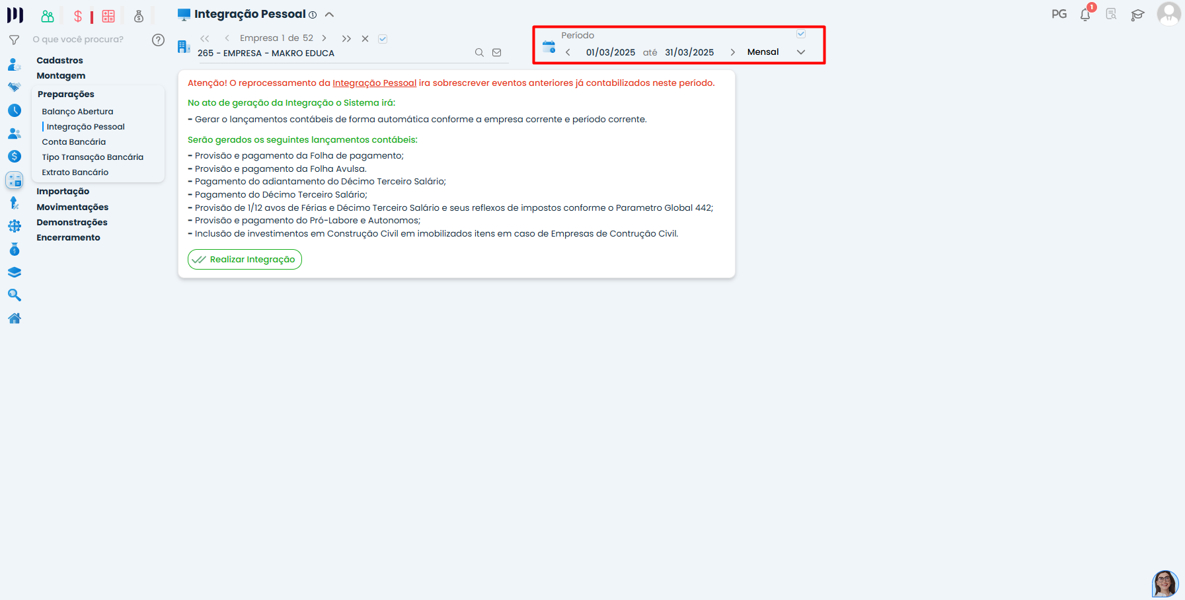
Task: Open Extrato Bancário menu item
Action: (75, 172)
